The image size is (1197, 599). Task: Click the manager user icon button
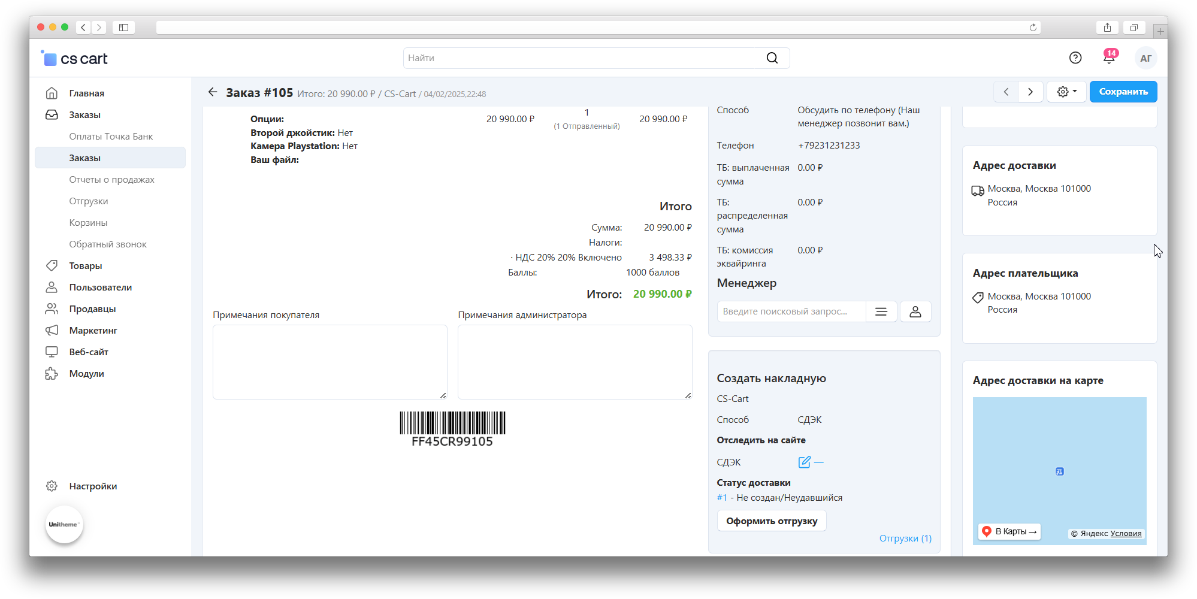[915, 311]
